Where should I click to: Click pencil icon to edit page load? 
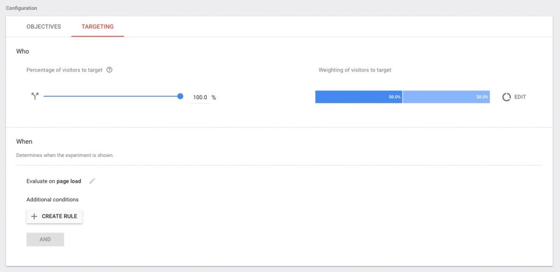[x=92, y=181]
